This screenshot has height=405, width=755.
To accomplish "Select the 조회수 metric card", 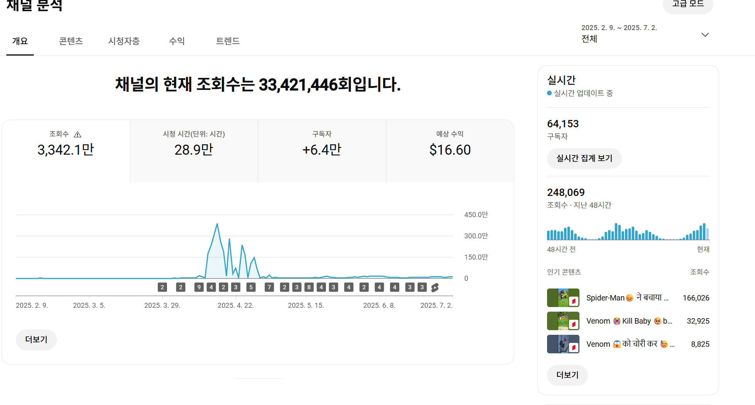I will click(66, 151).
